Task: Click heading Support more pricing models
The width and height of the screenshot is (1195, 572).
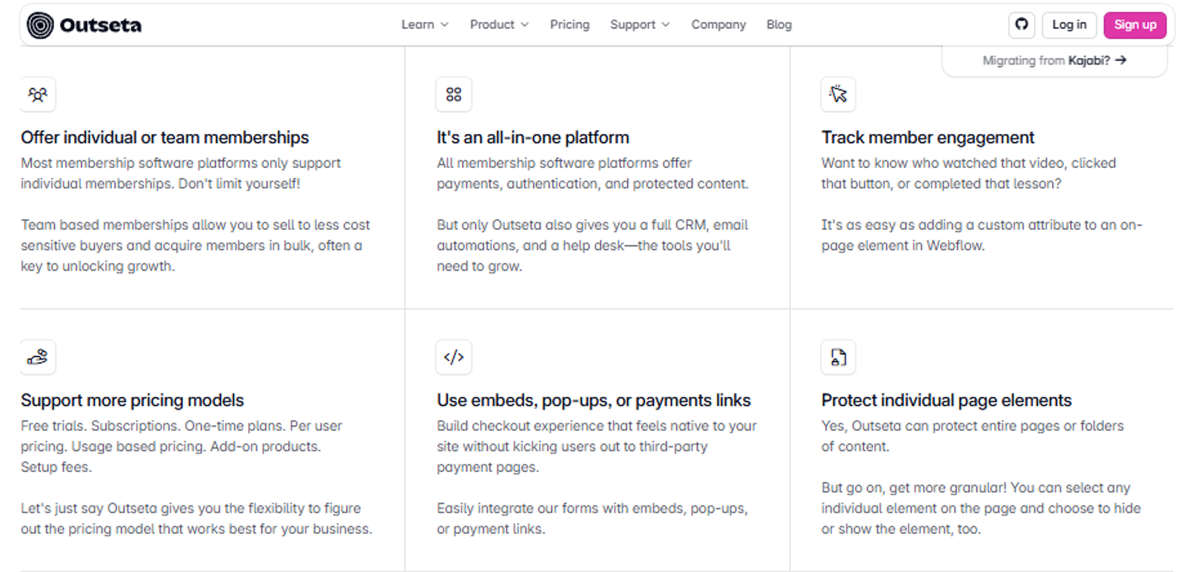Action: tap(132, 400)
